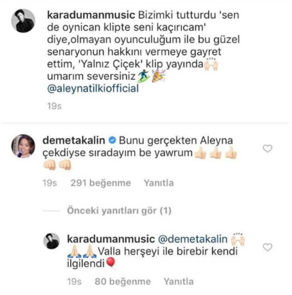View the 291 beğenme likes list
The image size is (292, 295).
(101, 183)
